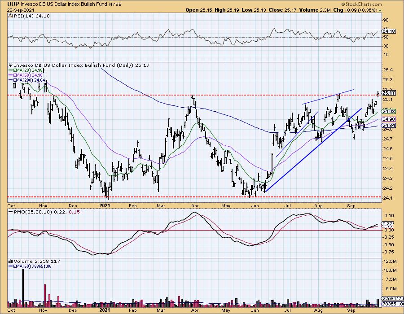This screenshot has width=404, height=314.
Task: Click the Volume 2.3M header value
Action: pyautogui.click(x=315, y=10)
